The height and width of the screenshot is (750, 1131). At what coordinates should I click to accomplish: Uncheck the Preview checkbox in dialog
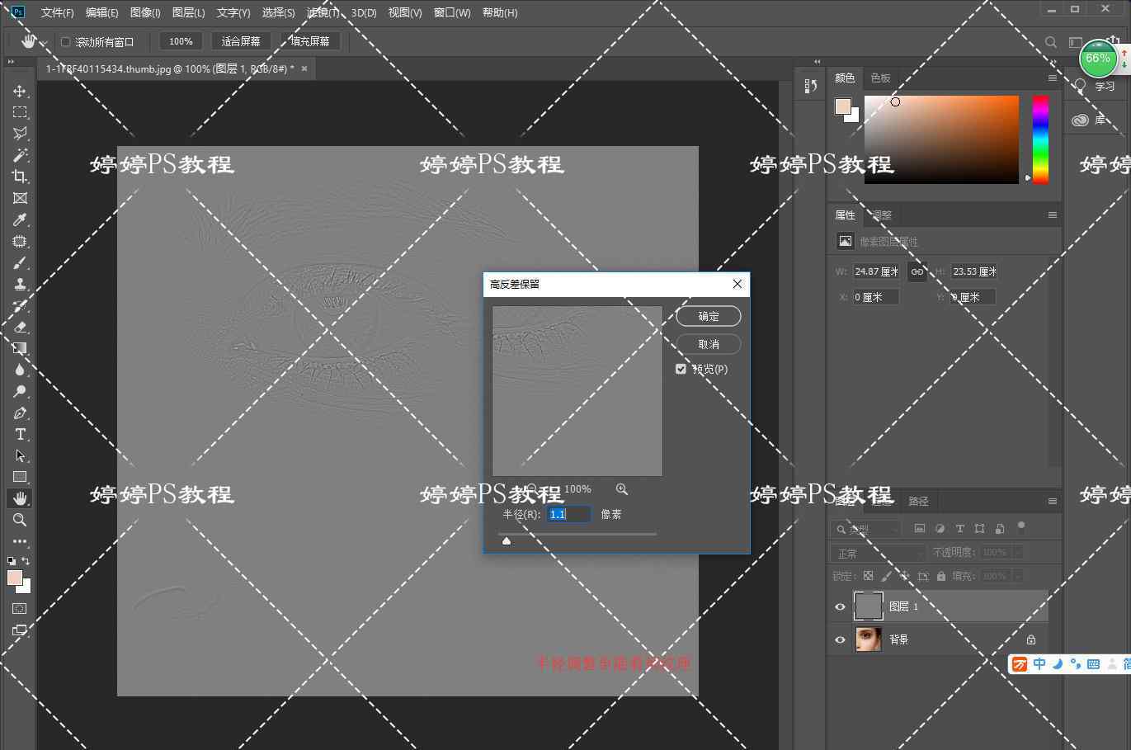[x=681, y=369]
